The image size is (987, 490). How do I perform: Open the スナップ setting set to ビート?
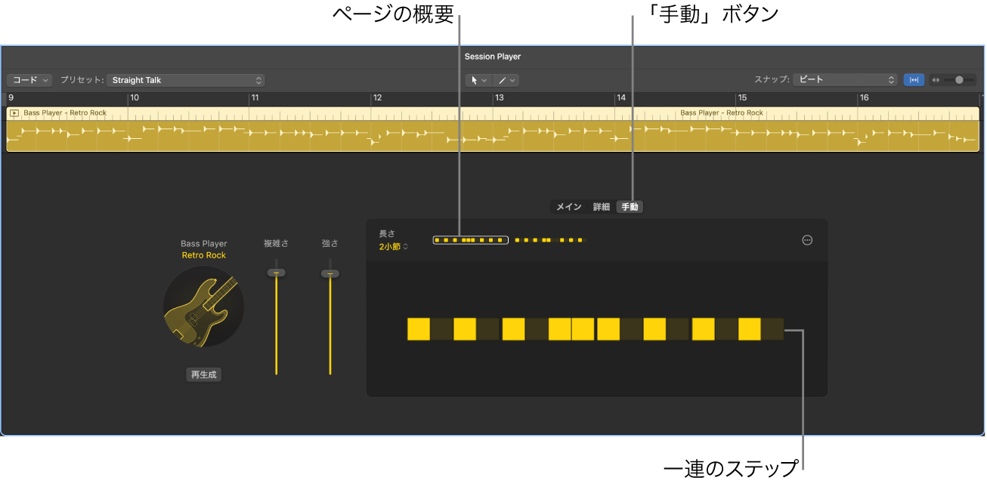tap(844, 80)
